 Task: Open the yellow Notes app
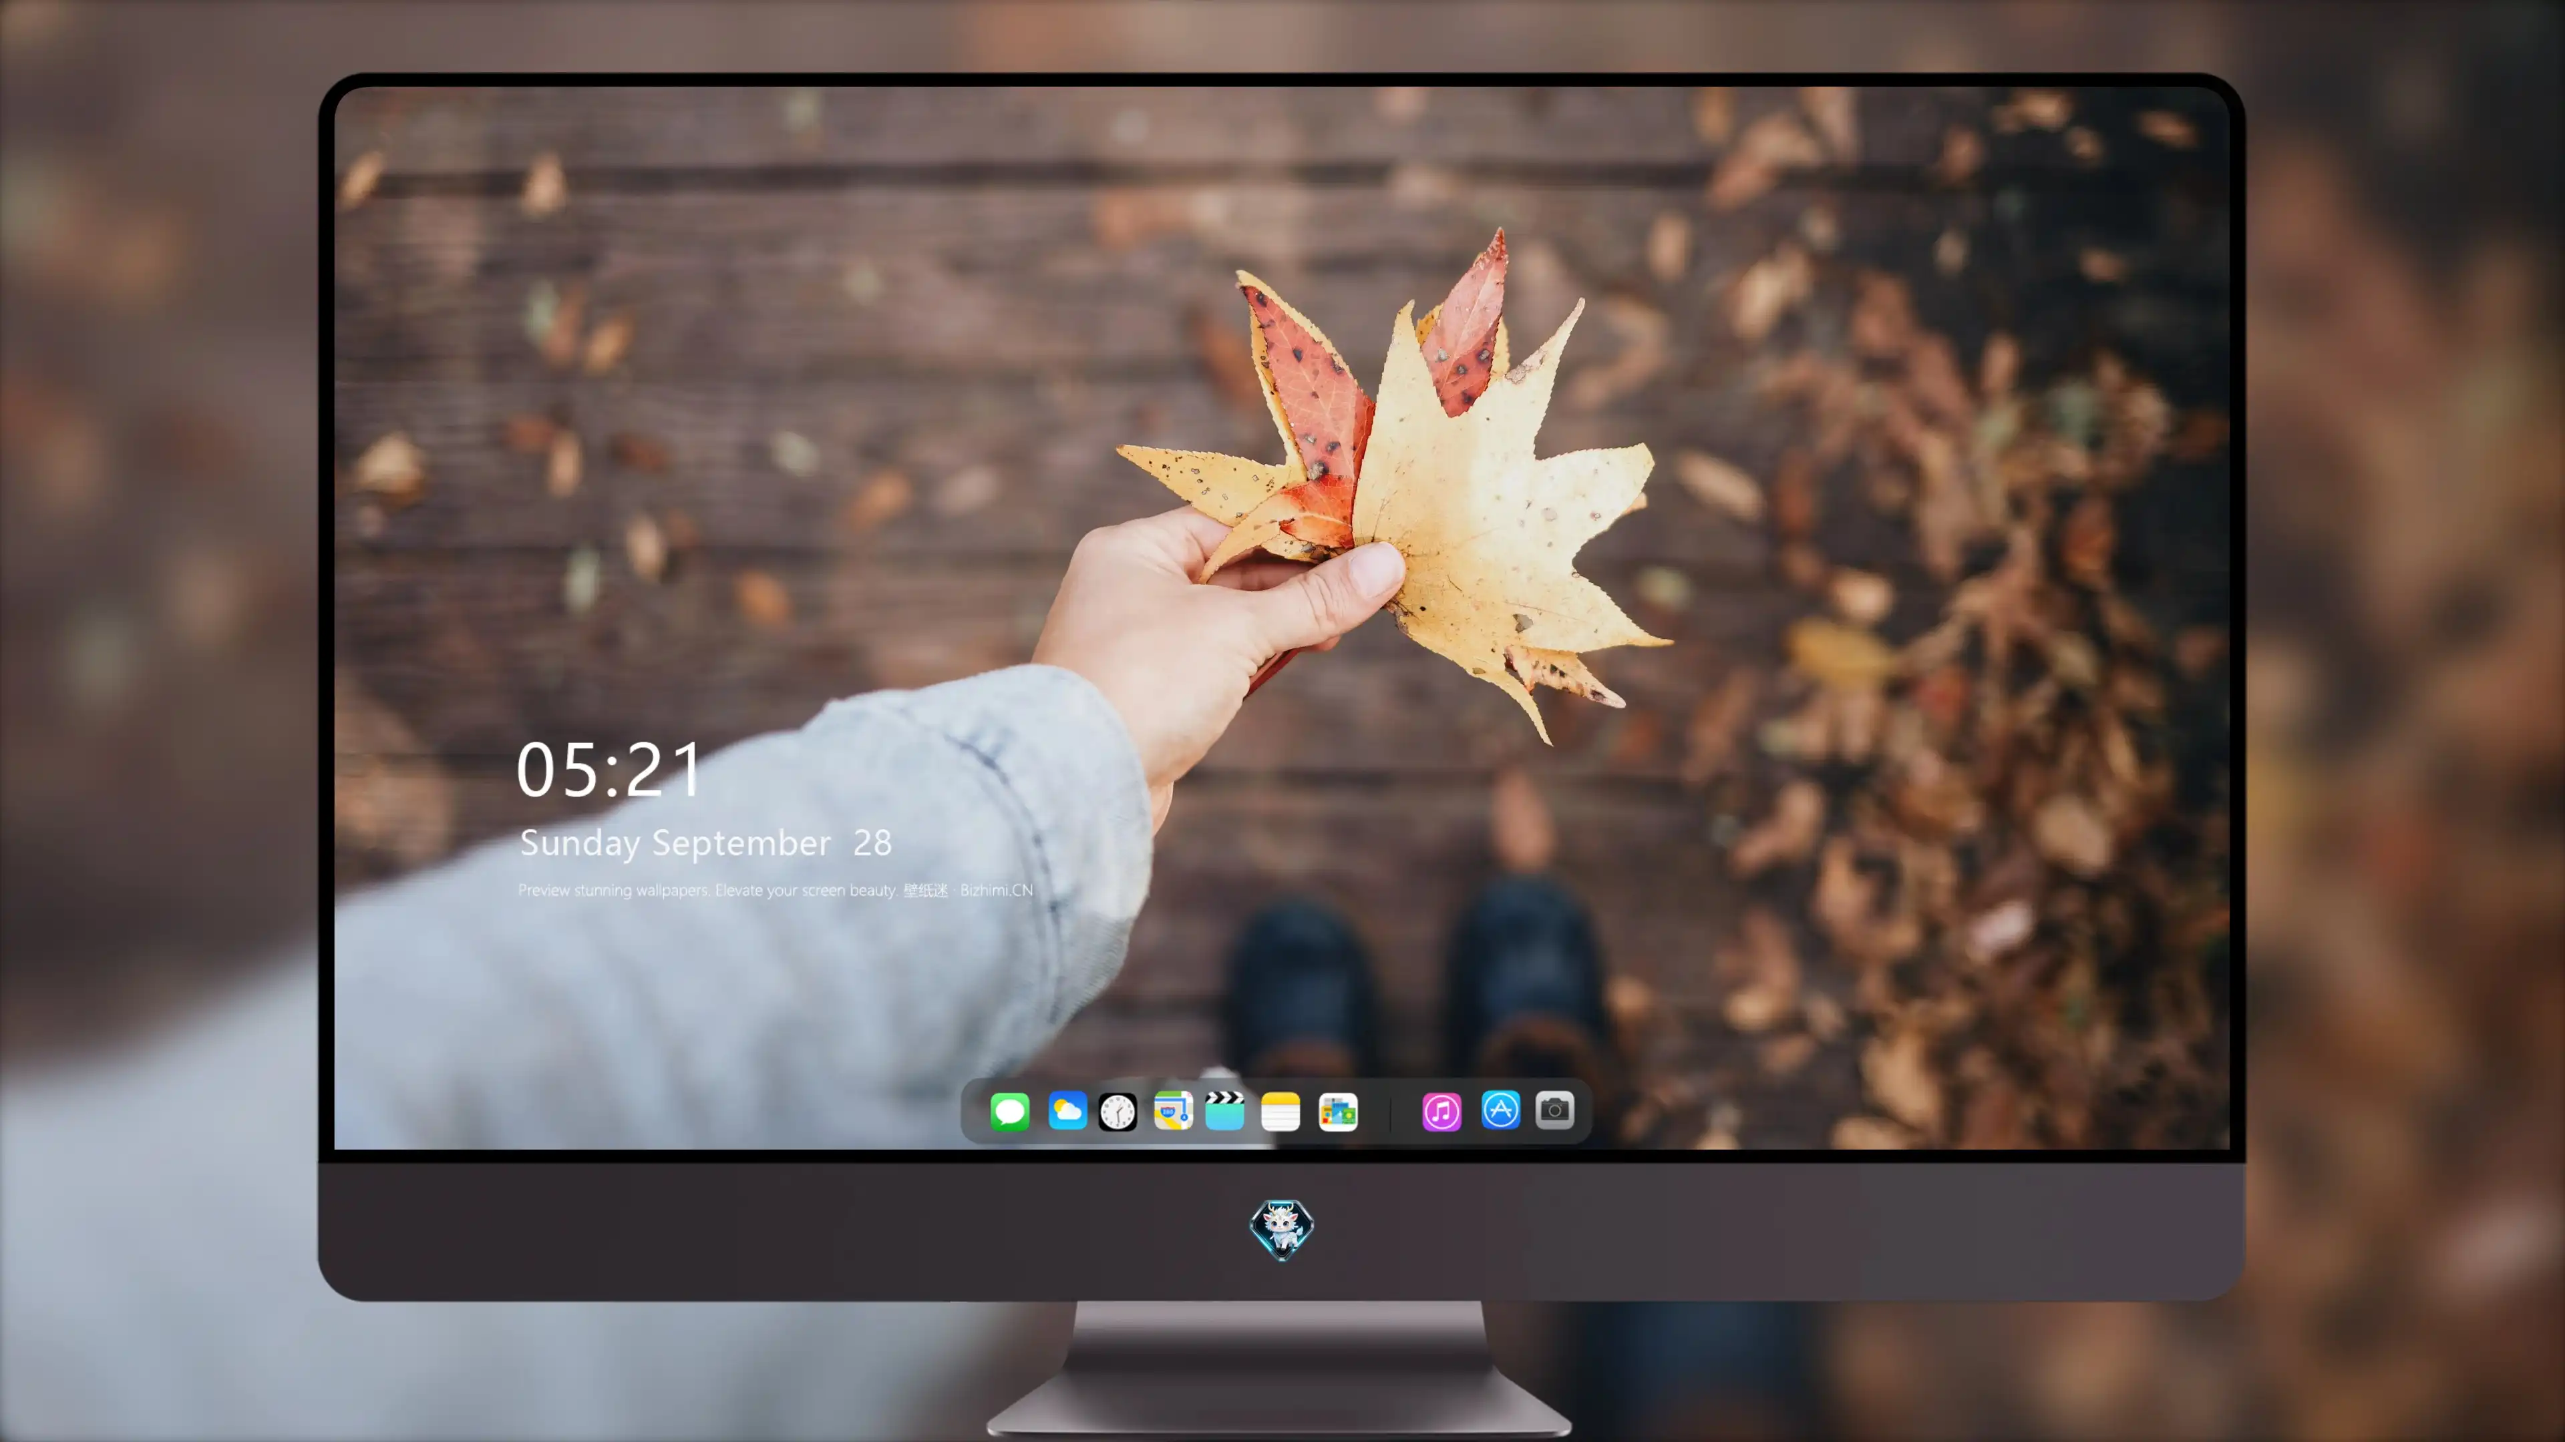[1280, 1112]
